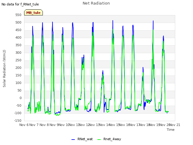Click the Nov 13 x-axis tick label
Screen dimensions: 193x145
coord(94,125)
